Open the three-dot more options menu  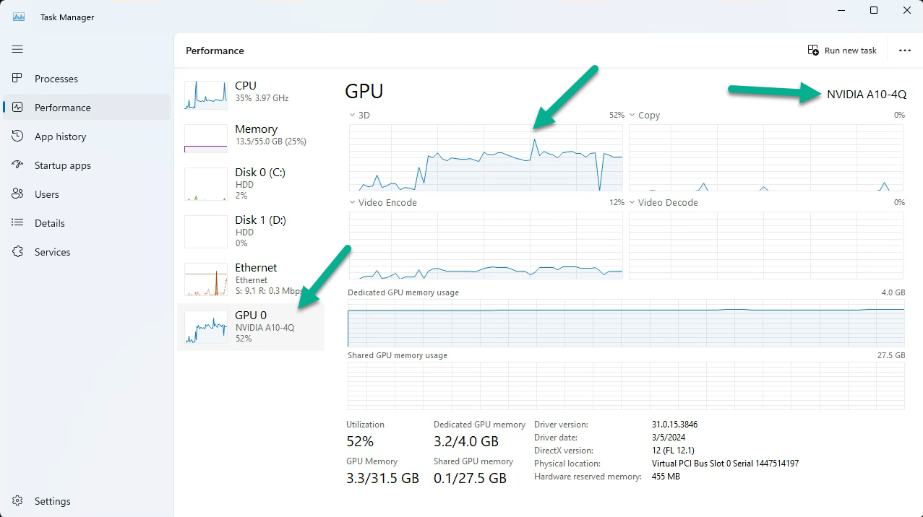(x=904, y=51)
